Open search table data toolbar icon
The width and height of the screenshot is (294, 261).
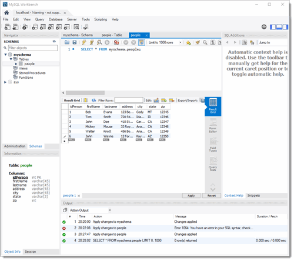[76, 27]
